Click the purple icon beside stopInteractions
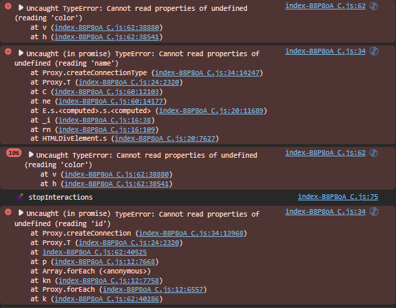 tap(20, 197)
